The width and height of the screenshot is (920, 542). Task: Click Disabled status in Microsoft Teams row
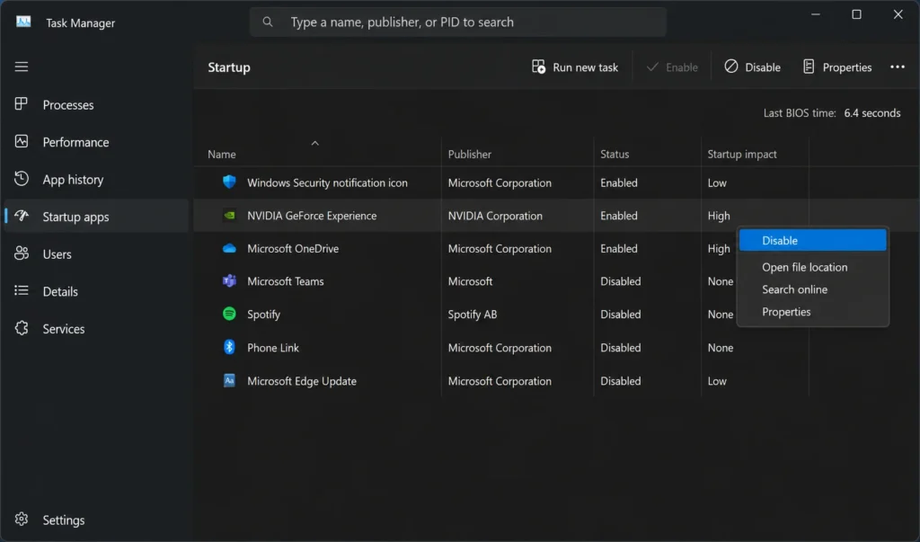620,281
